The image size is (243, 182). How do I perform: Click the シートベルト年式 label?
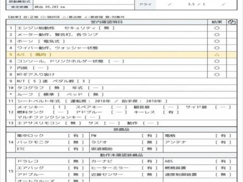(x=39, y=101)
